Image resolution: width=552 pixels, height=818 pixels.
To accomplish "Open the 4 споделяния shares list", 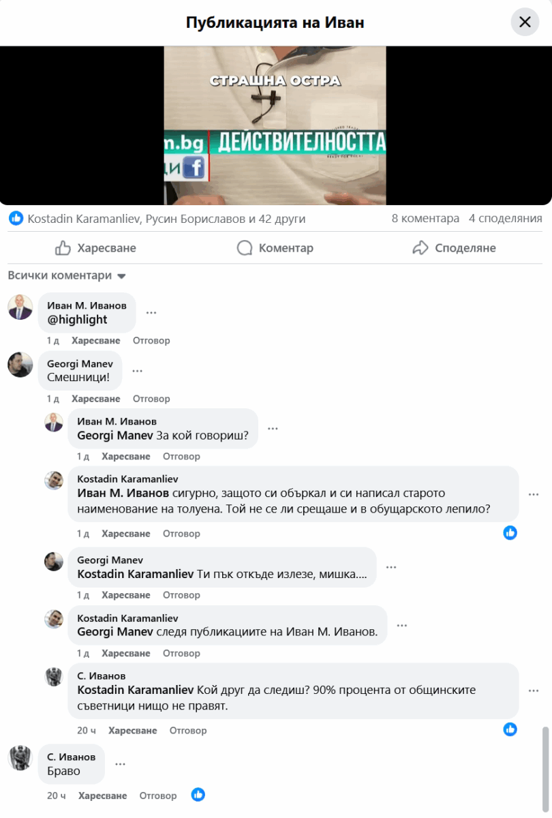I will click(506, 219).
